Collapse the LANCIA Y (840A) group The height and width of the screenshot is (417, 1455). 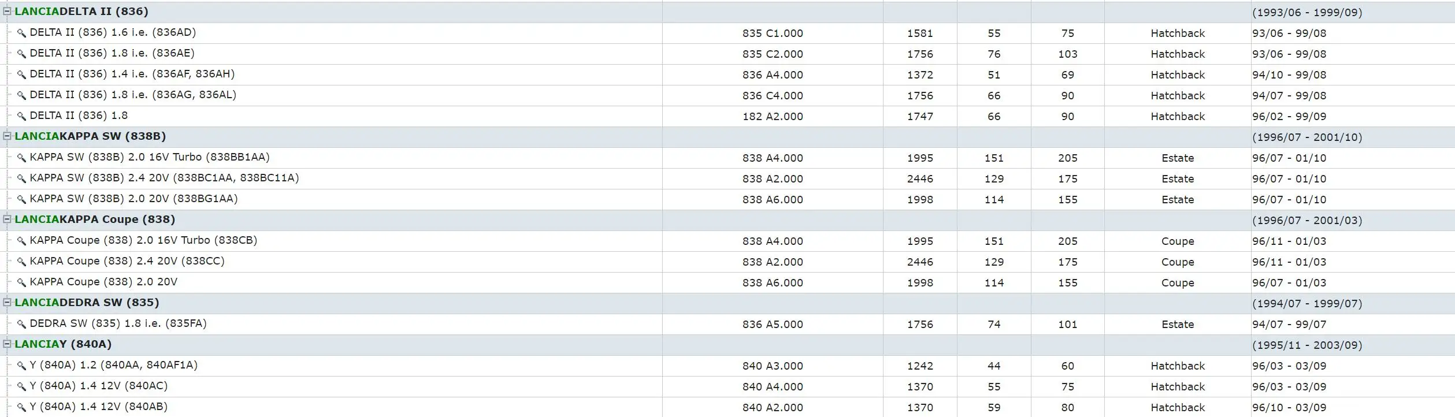[x=8, y=344]
